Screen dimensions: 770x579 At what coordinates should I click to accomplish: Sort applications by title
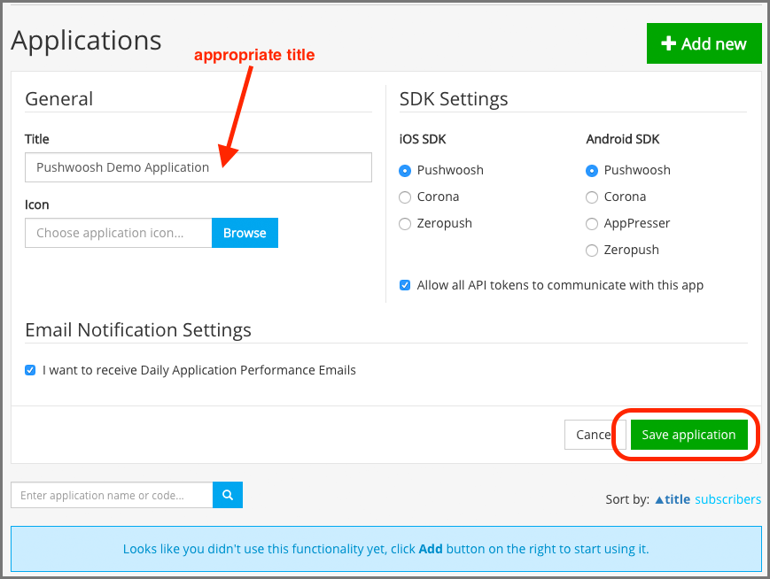point(673,499)
